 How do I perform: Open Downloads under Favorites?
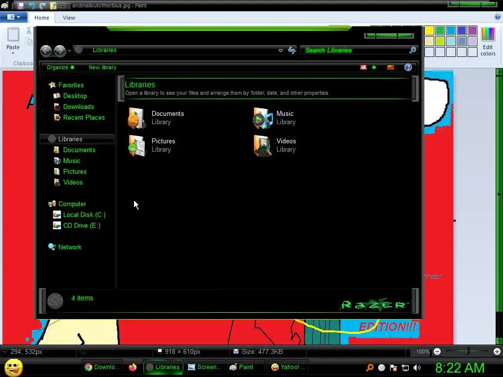79,107
